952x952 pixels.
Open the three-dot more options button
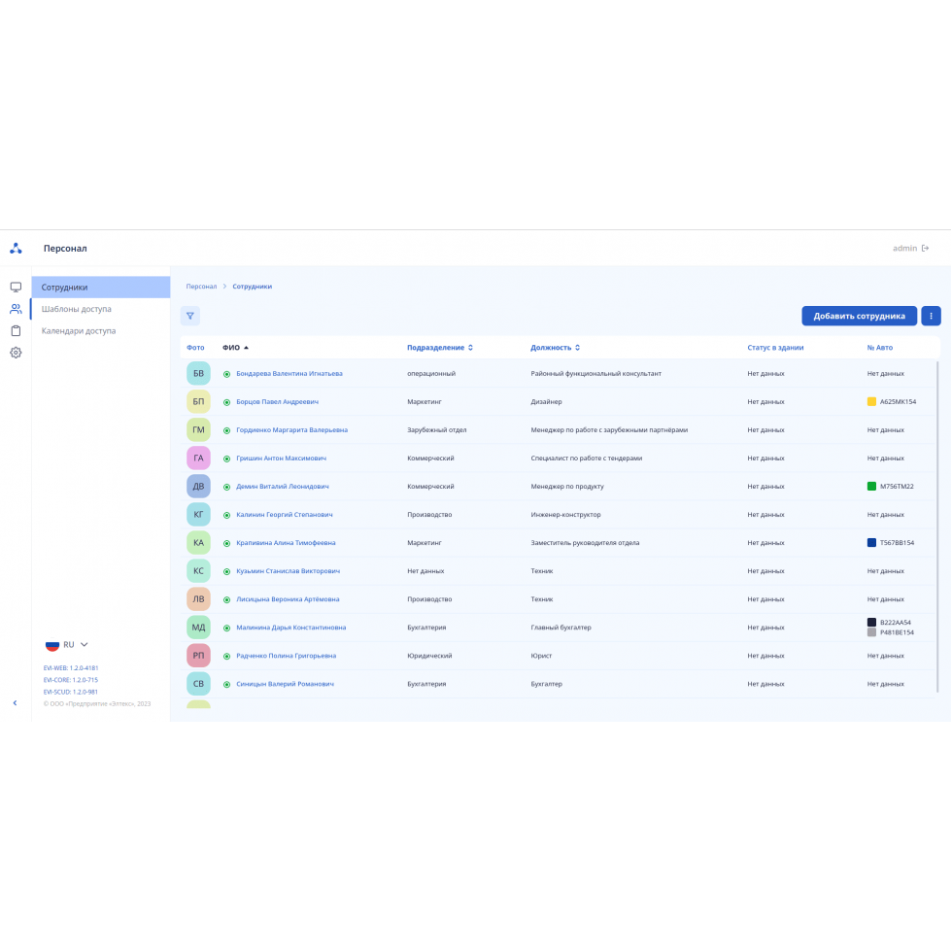[x=931, y=316]
